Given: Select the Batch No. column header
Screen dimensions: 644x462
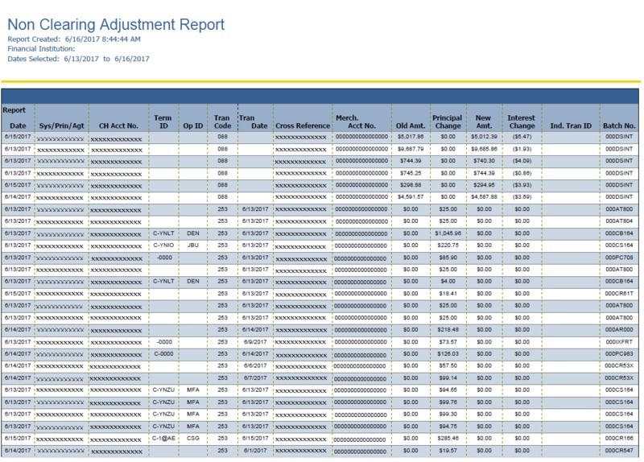Looking at the screenshot, I should pyautogui.click(x=618, y=126).
